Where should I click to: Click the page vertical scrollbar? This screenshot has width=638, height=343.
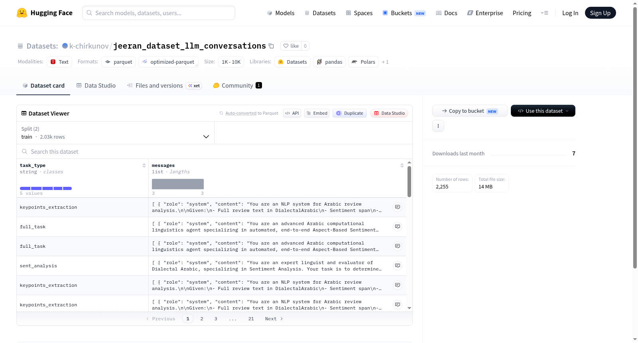[635, 137]
